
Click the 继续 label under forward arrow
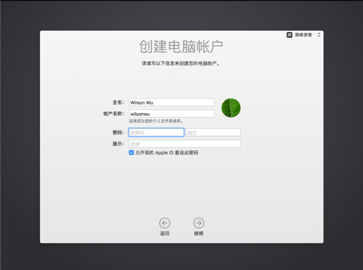pos(199,233)
